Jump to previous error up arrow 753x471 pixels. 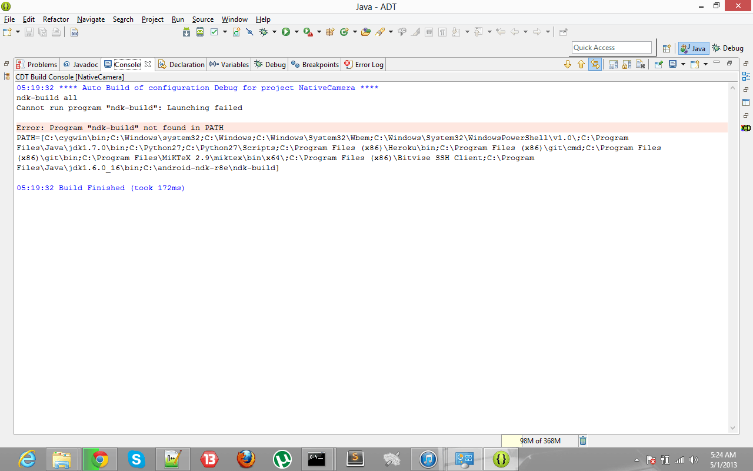pyautogui.click(x=581, y=64)
